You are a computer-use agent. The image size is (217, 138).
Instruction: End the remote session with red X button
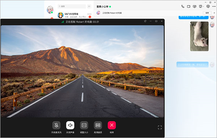(x=112, y=125)
